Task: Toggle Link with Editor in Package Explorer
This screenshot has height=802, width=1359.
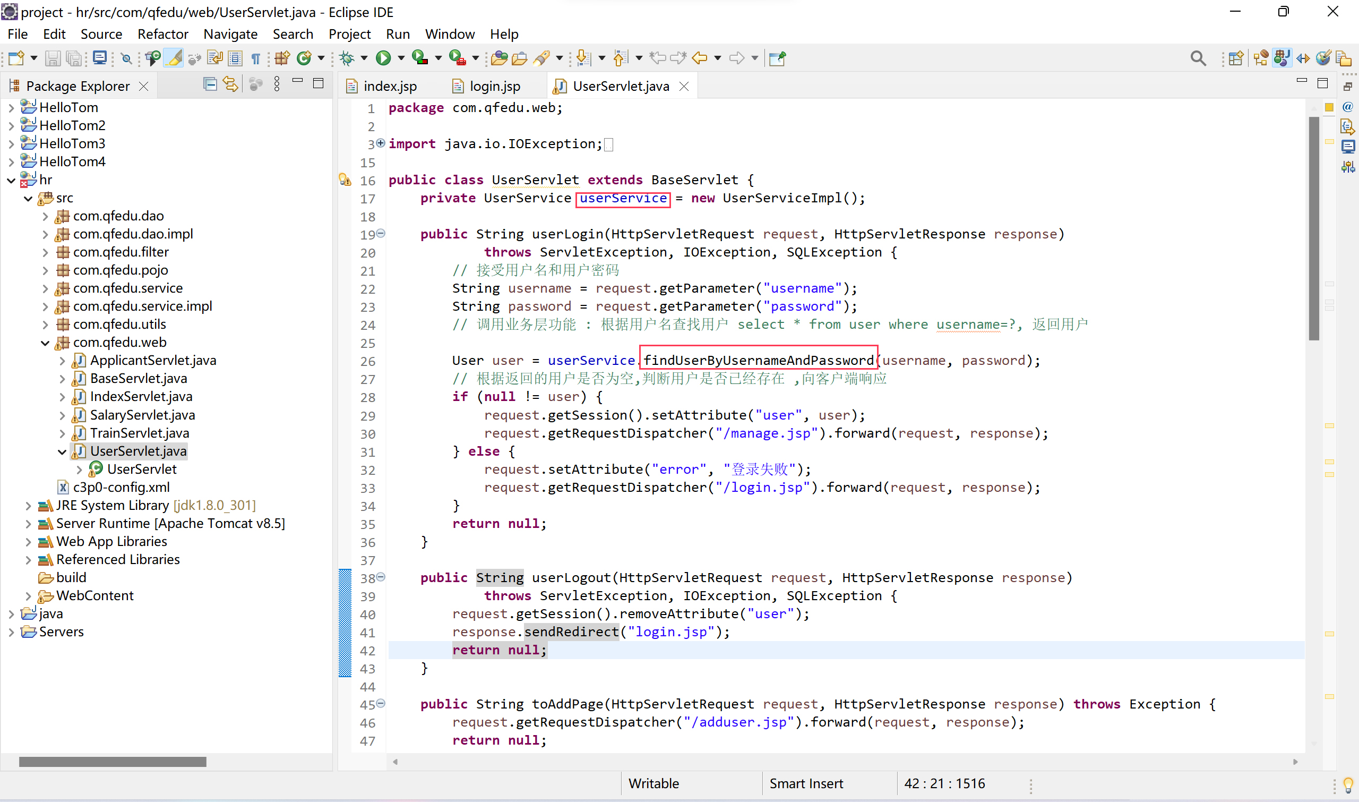Action: (x=230, y=84)
